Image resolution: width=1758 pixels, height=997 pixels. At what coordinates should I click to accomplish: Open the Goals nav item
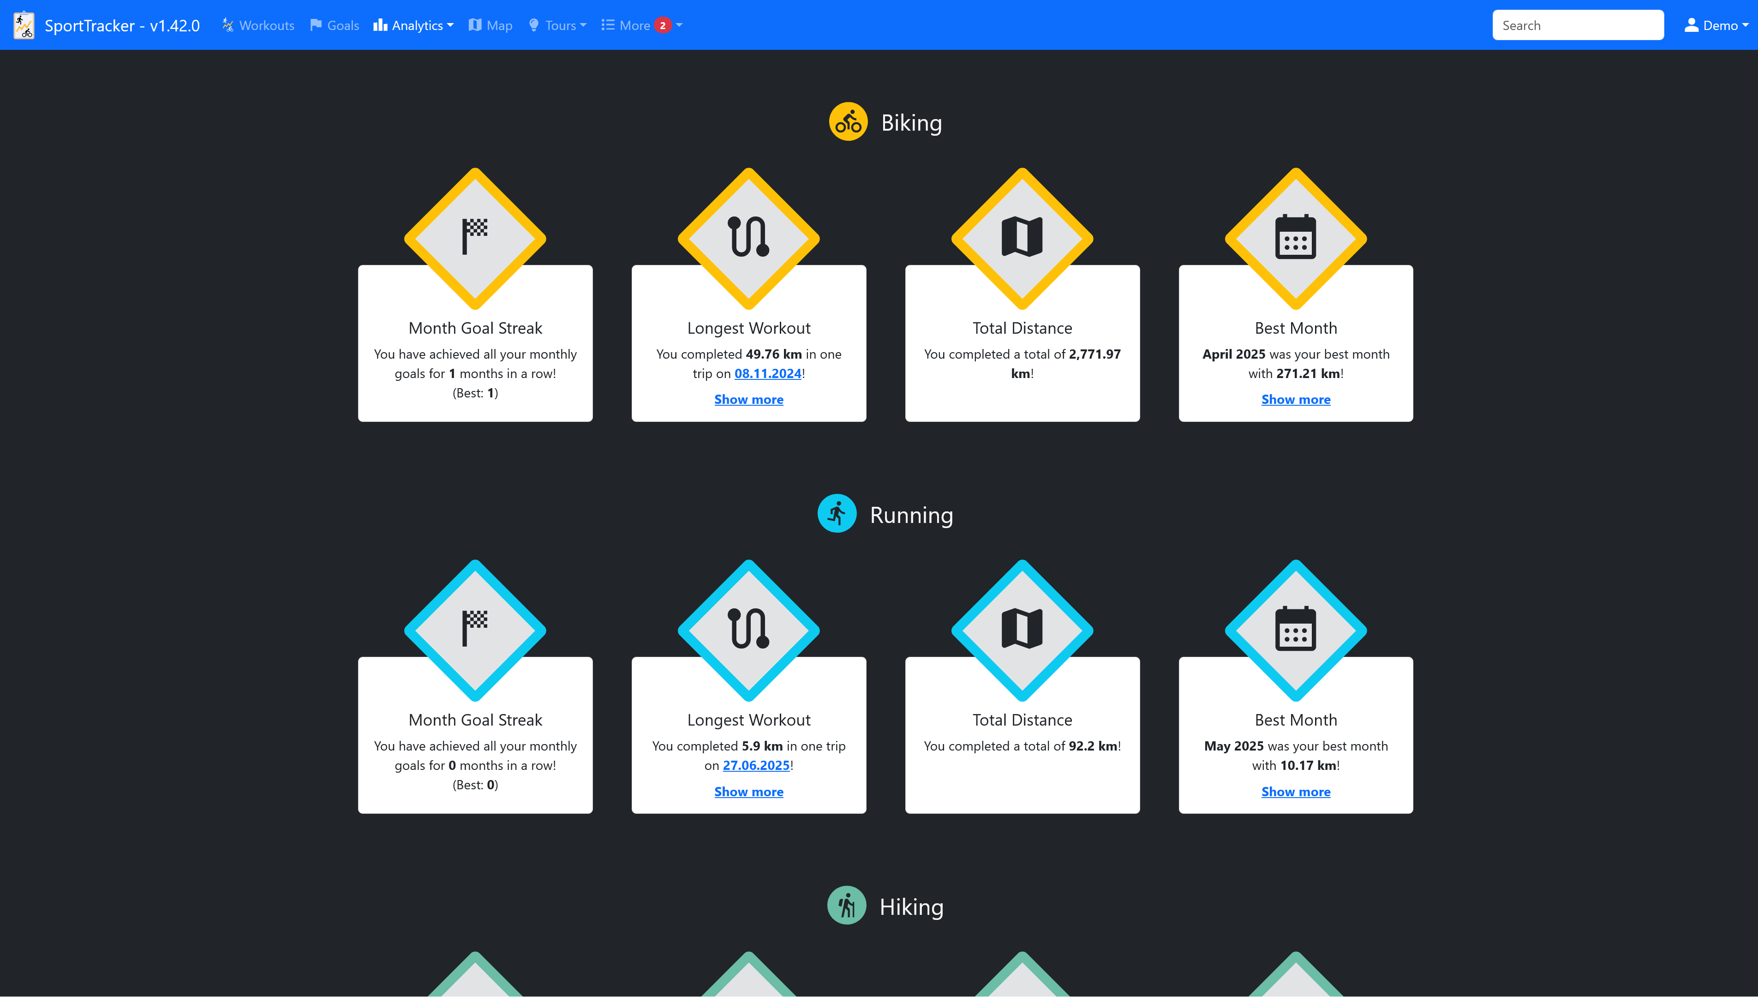335,25
